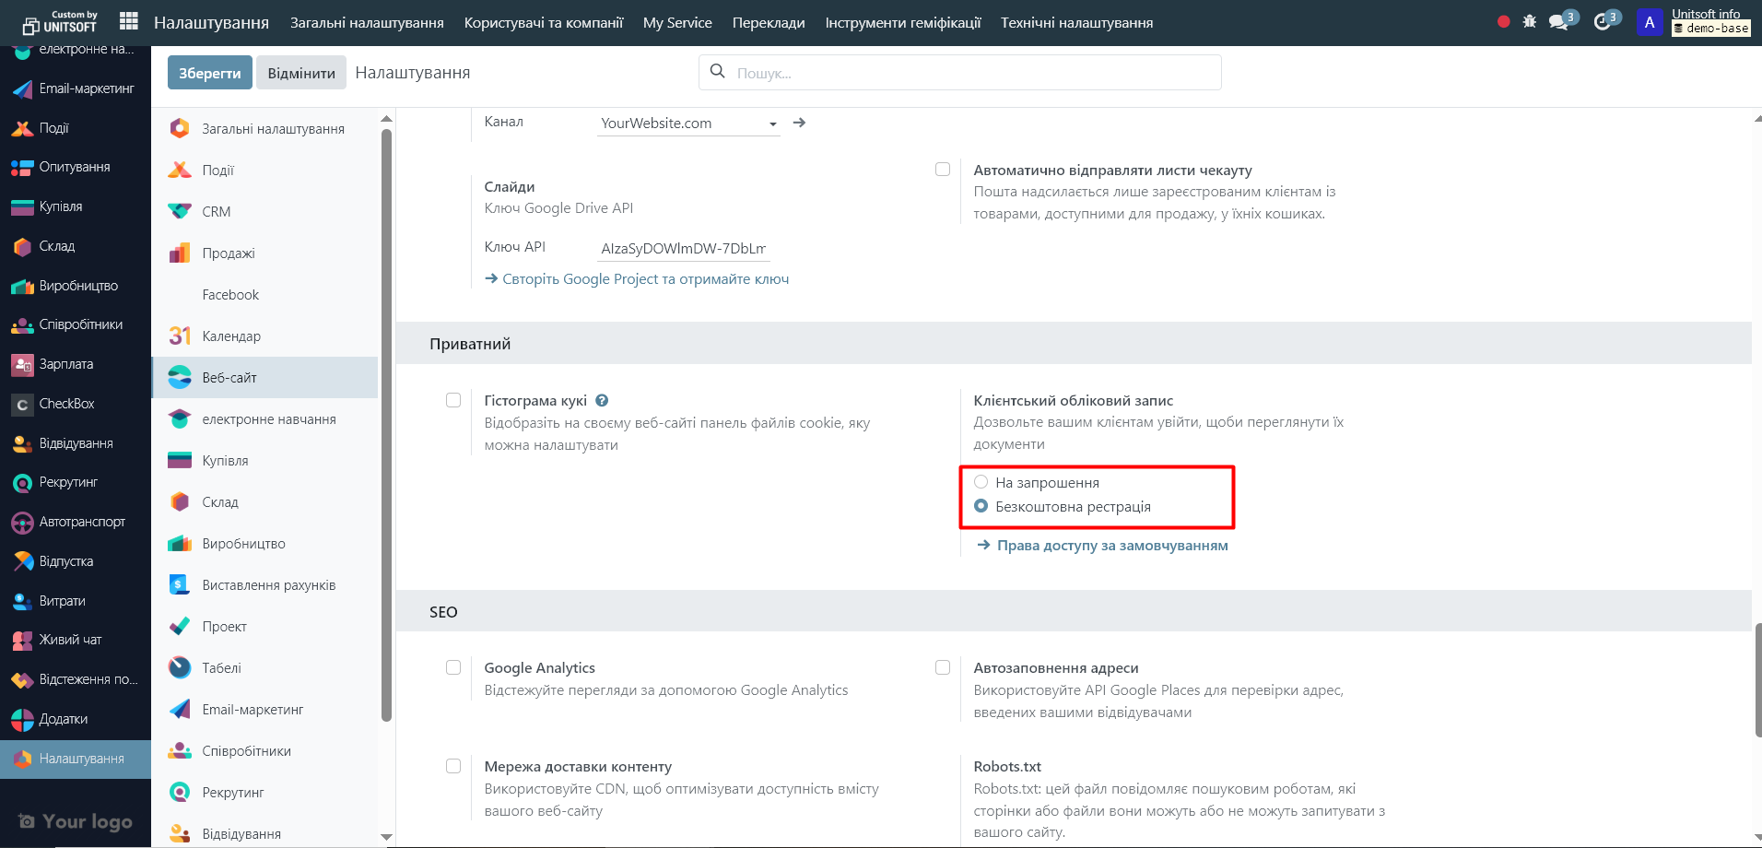The height and width of the screenshot is (848, 1762).
Task: Toggle the Автозаповнення адреси checkbox
Action: [x=943, y=667]
